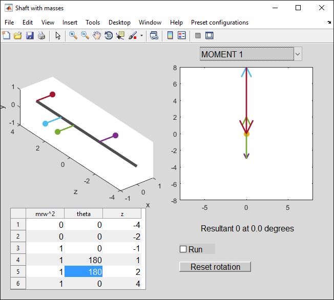This screenshot has width=334, height=300.
Task: Open the Insert menu
Action: point(70,23)
